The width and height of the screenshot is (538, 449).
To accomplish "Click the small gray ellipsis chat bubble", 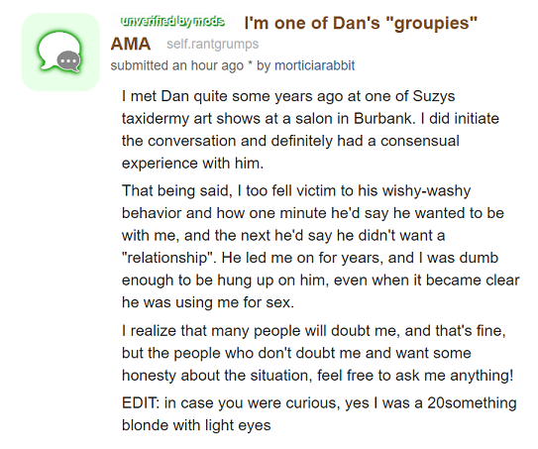I will [69, 61].
